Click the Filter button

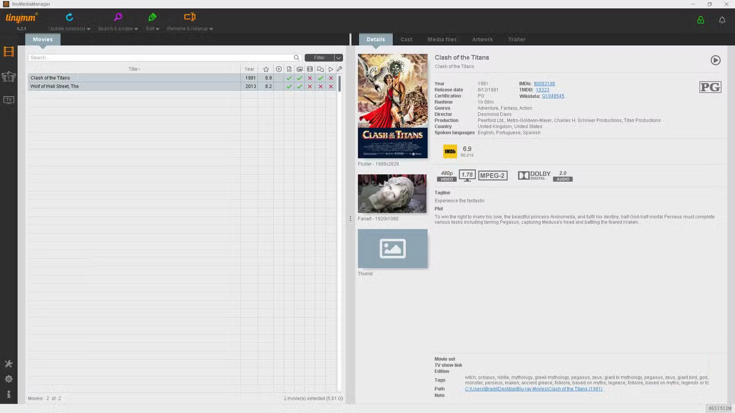click(319, 58)
